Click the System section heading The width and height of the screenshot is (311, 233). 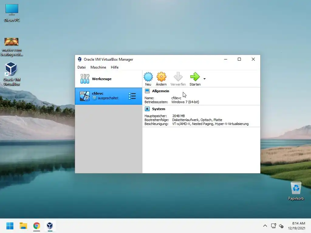pyautogui.click(x=159, y=109)
